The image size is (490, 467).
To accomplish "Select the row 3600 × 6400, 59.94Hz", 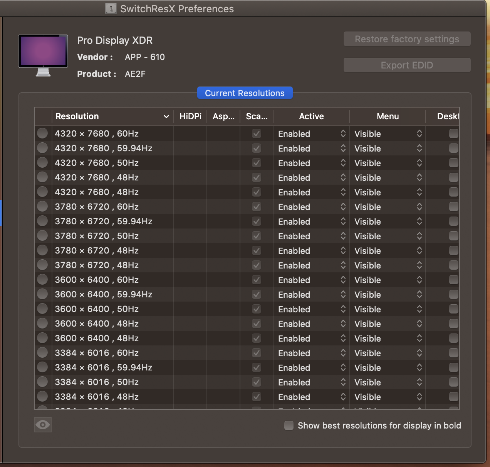I will point(247,294).
